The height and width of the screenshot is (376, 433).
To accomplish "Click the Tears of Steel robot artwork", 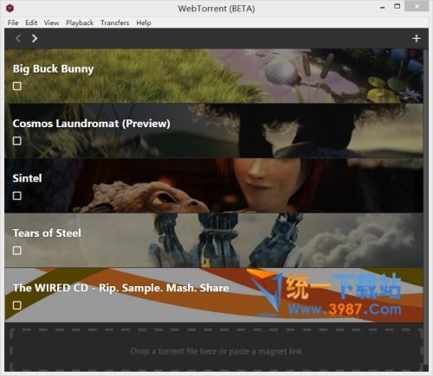I will pyautogui.click(x=214, y=240).
